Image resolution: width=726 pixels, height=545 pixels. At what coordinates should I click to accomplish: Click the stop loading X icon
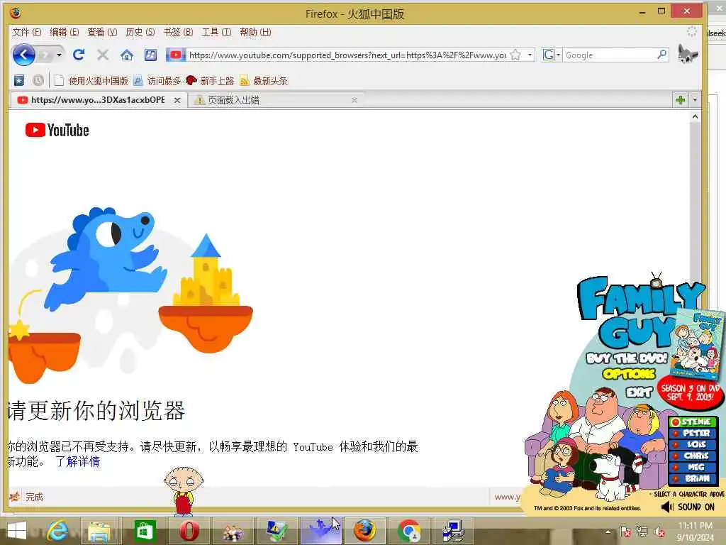pos(103,55)
